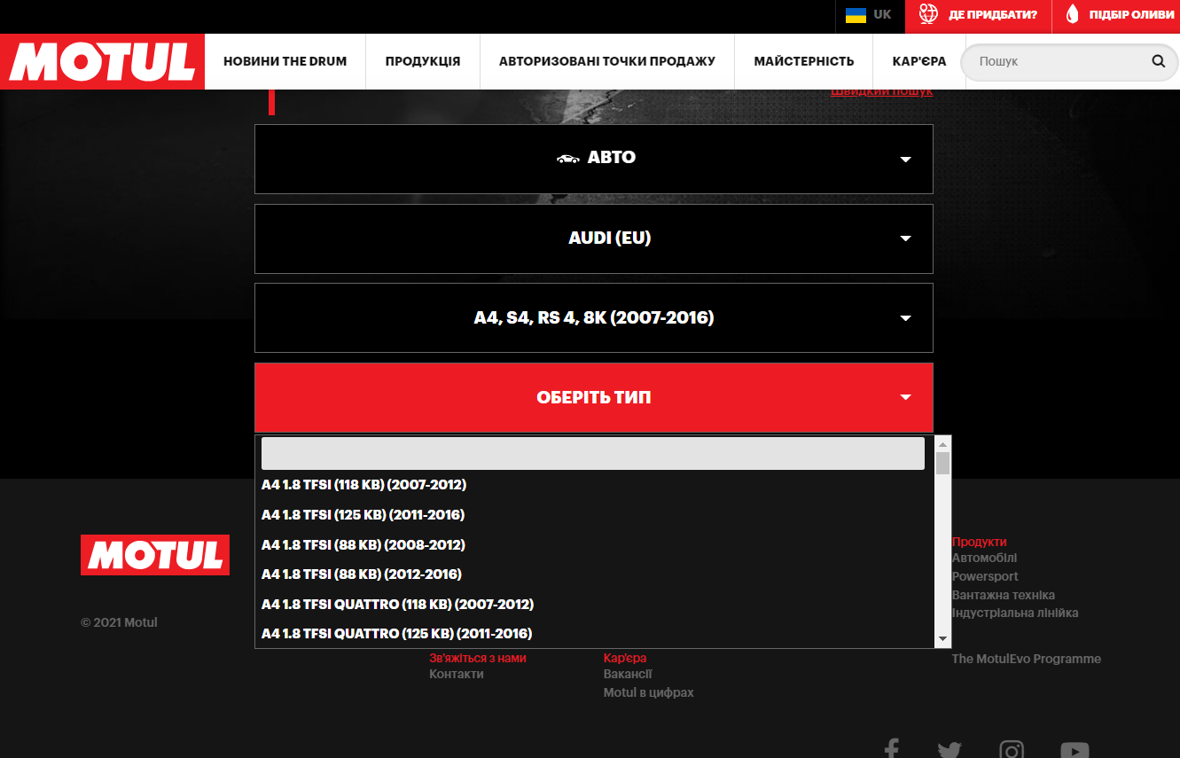The width and height of the screenshot is (1180, 758).
Task: Click the UK language selector
Action: coord(869,15)
